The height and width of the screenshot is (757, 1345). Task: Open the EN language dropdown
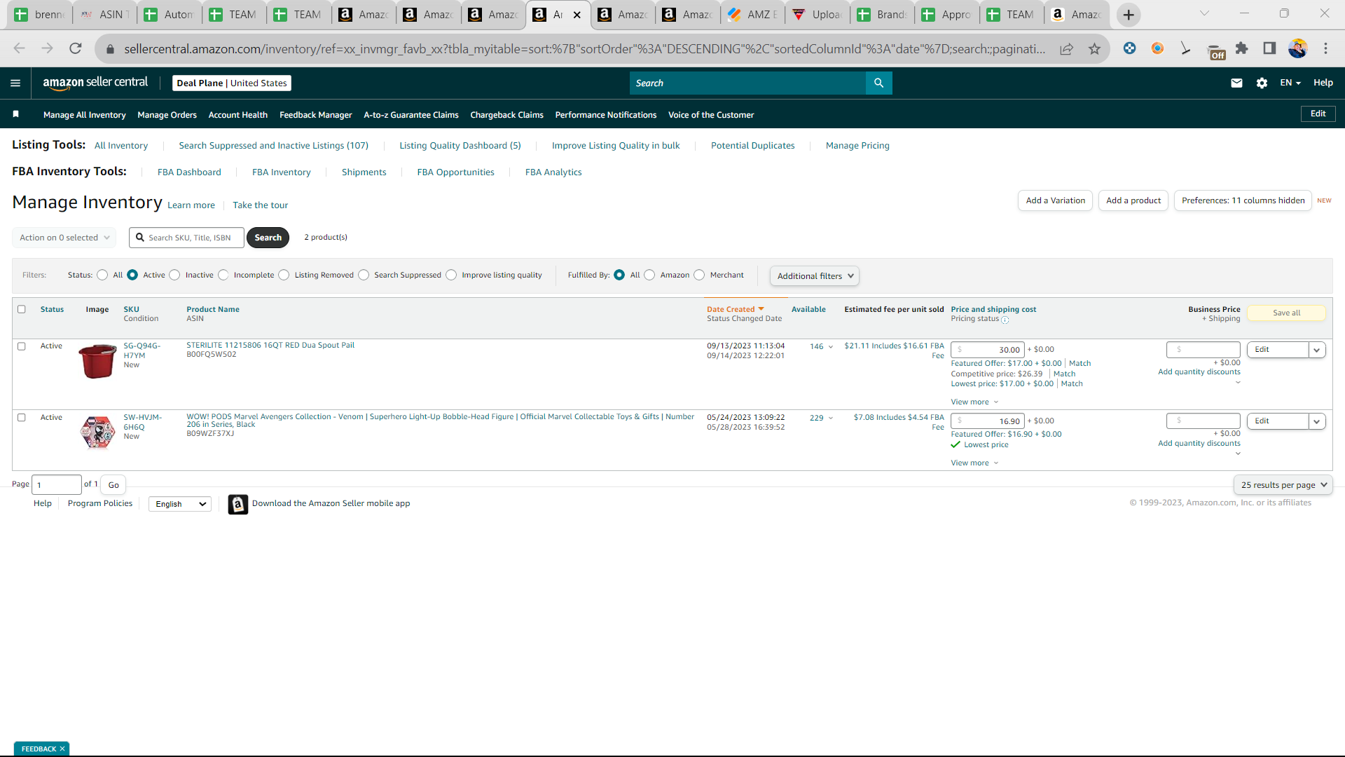(x=1290, y=83)
